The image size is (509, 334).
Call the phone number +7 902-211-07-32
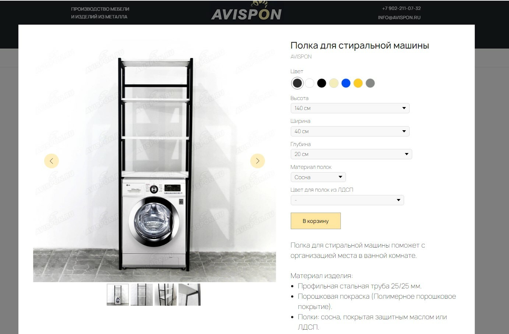pyautogui.click(x=401, y=8)
